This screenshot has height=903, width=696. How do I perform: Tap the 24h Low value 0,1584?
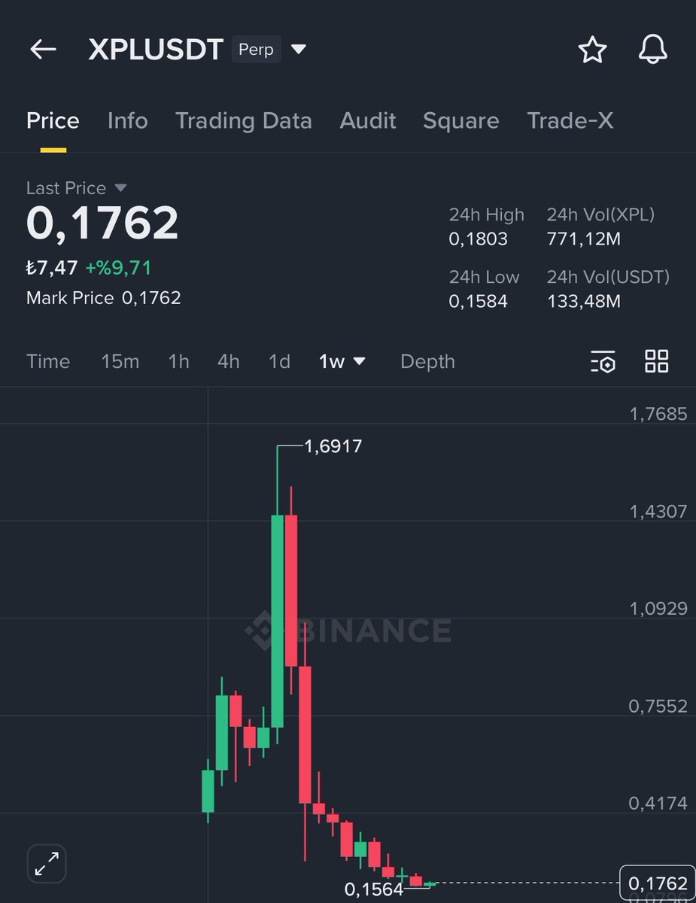(x=479, y=302)
